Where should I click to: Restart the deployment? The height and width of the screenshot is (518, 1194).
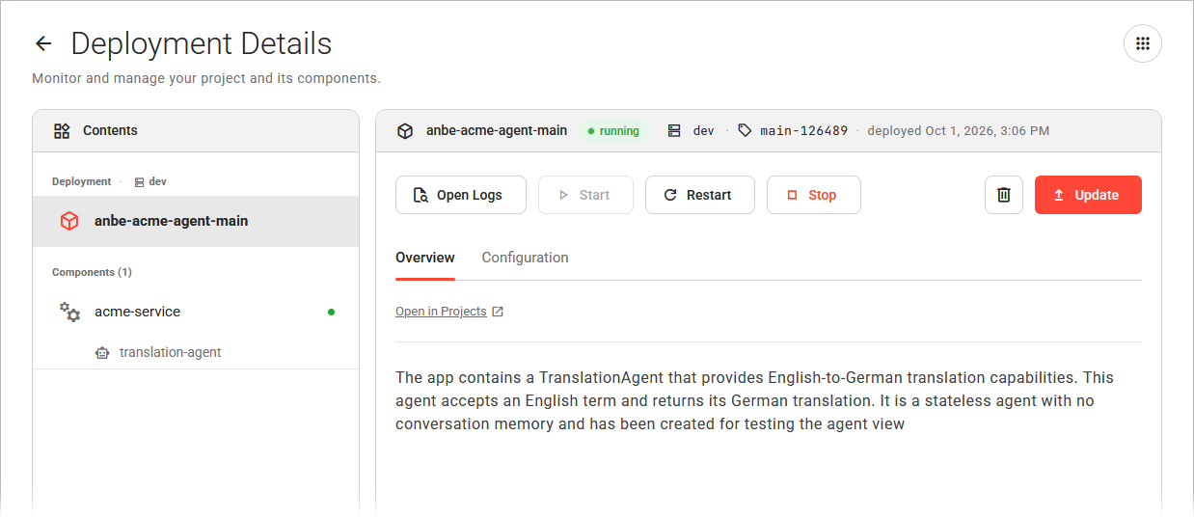(698, 195)
